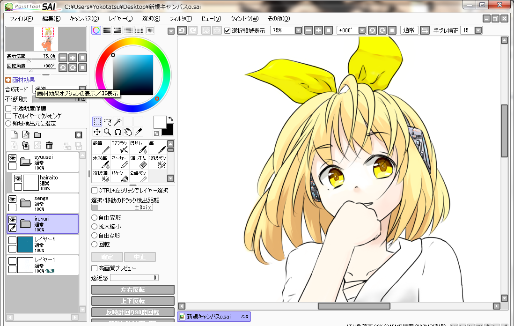Select 拡大縮小 radio option

[x=95, y=226]
